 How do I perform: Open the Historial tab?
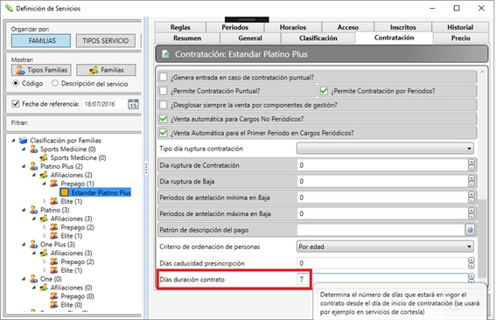tap(460, 27)
